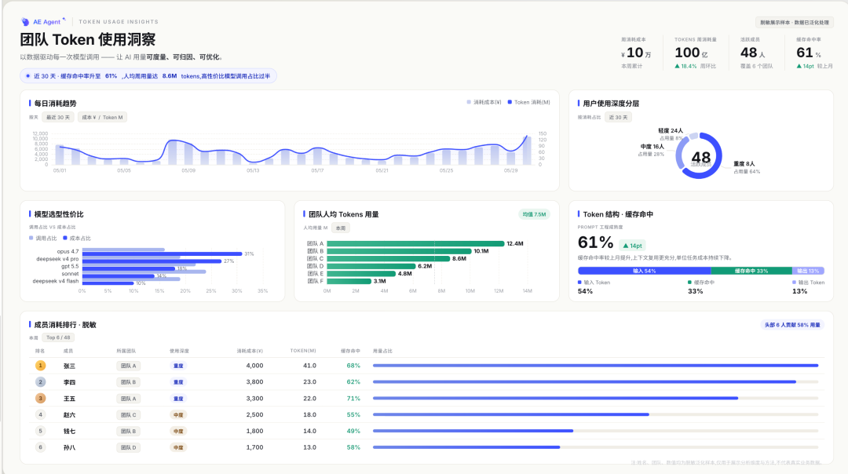Click the 100 亿 Tokens weekly consumption figure
This screenshot has height=474, width=848.
pyautogui.click(x=691, y=53)
